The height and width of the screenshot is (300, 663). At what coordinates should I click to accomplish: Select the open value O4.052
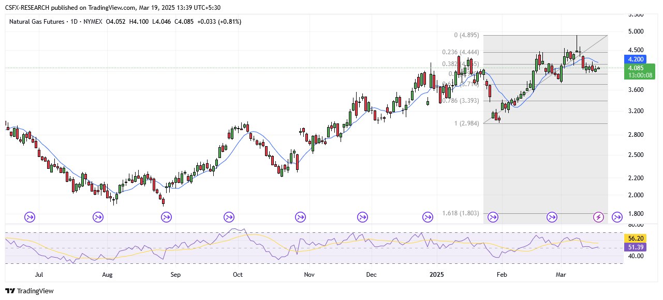pyautogui.click(x=116, y=22)
